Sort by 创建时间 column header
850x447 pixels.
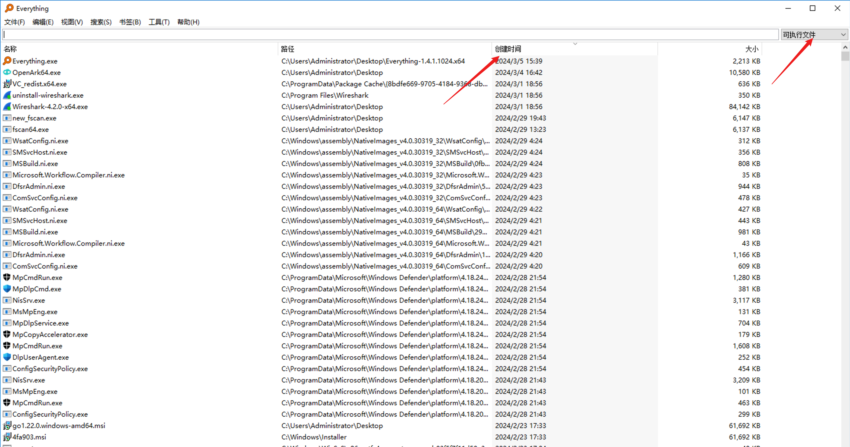coord(508,49)
